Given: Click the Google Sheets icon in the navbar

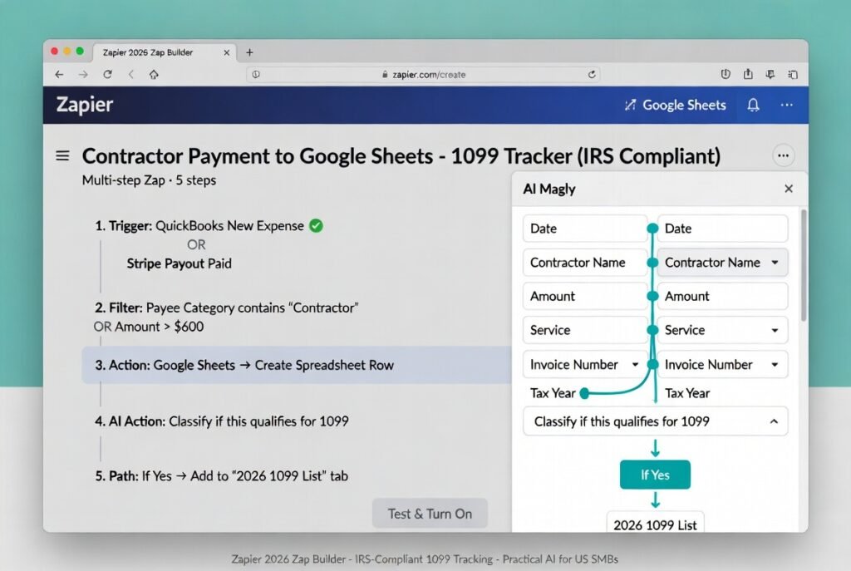Looking at the screenshot, I should 632,105.
